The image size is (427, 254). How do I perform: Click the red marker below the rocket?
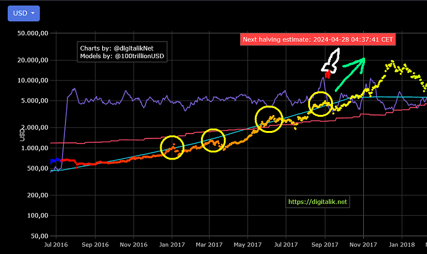pyautogui.click(x=327, y=75)
